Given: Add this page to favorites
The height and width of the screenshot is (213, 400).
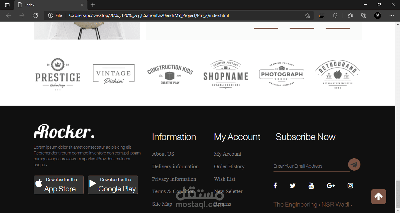Looking at the screenshot, I should click(307, 16).
